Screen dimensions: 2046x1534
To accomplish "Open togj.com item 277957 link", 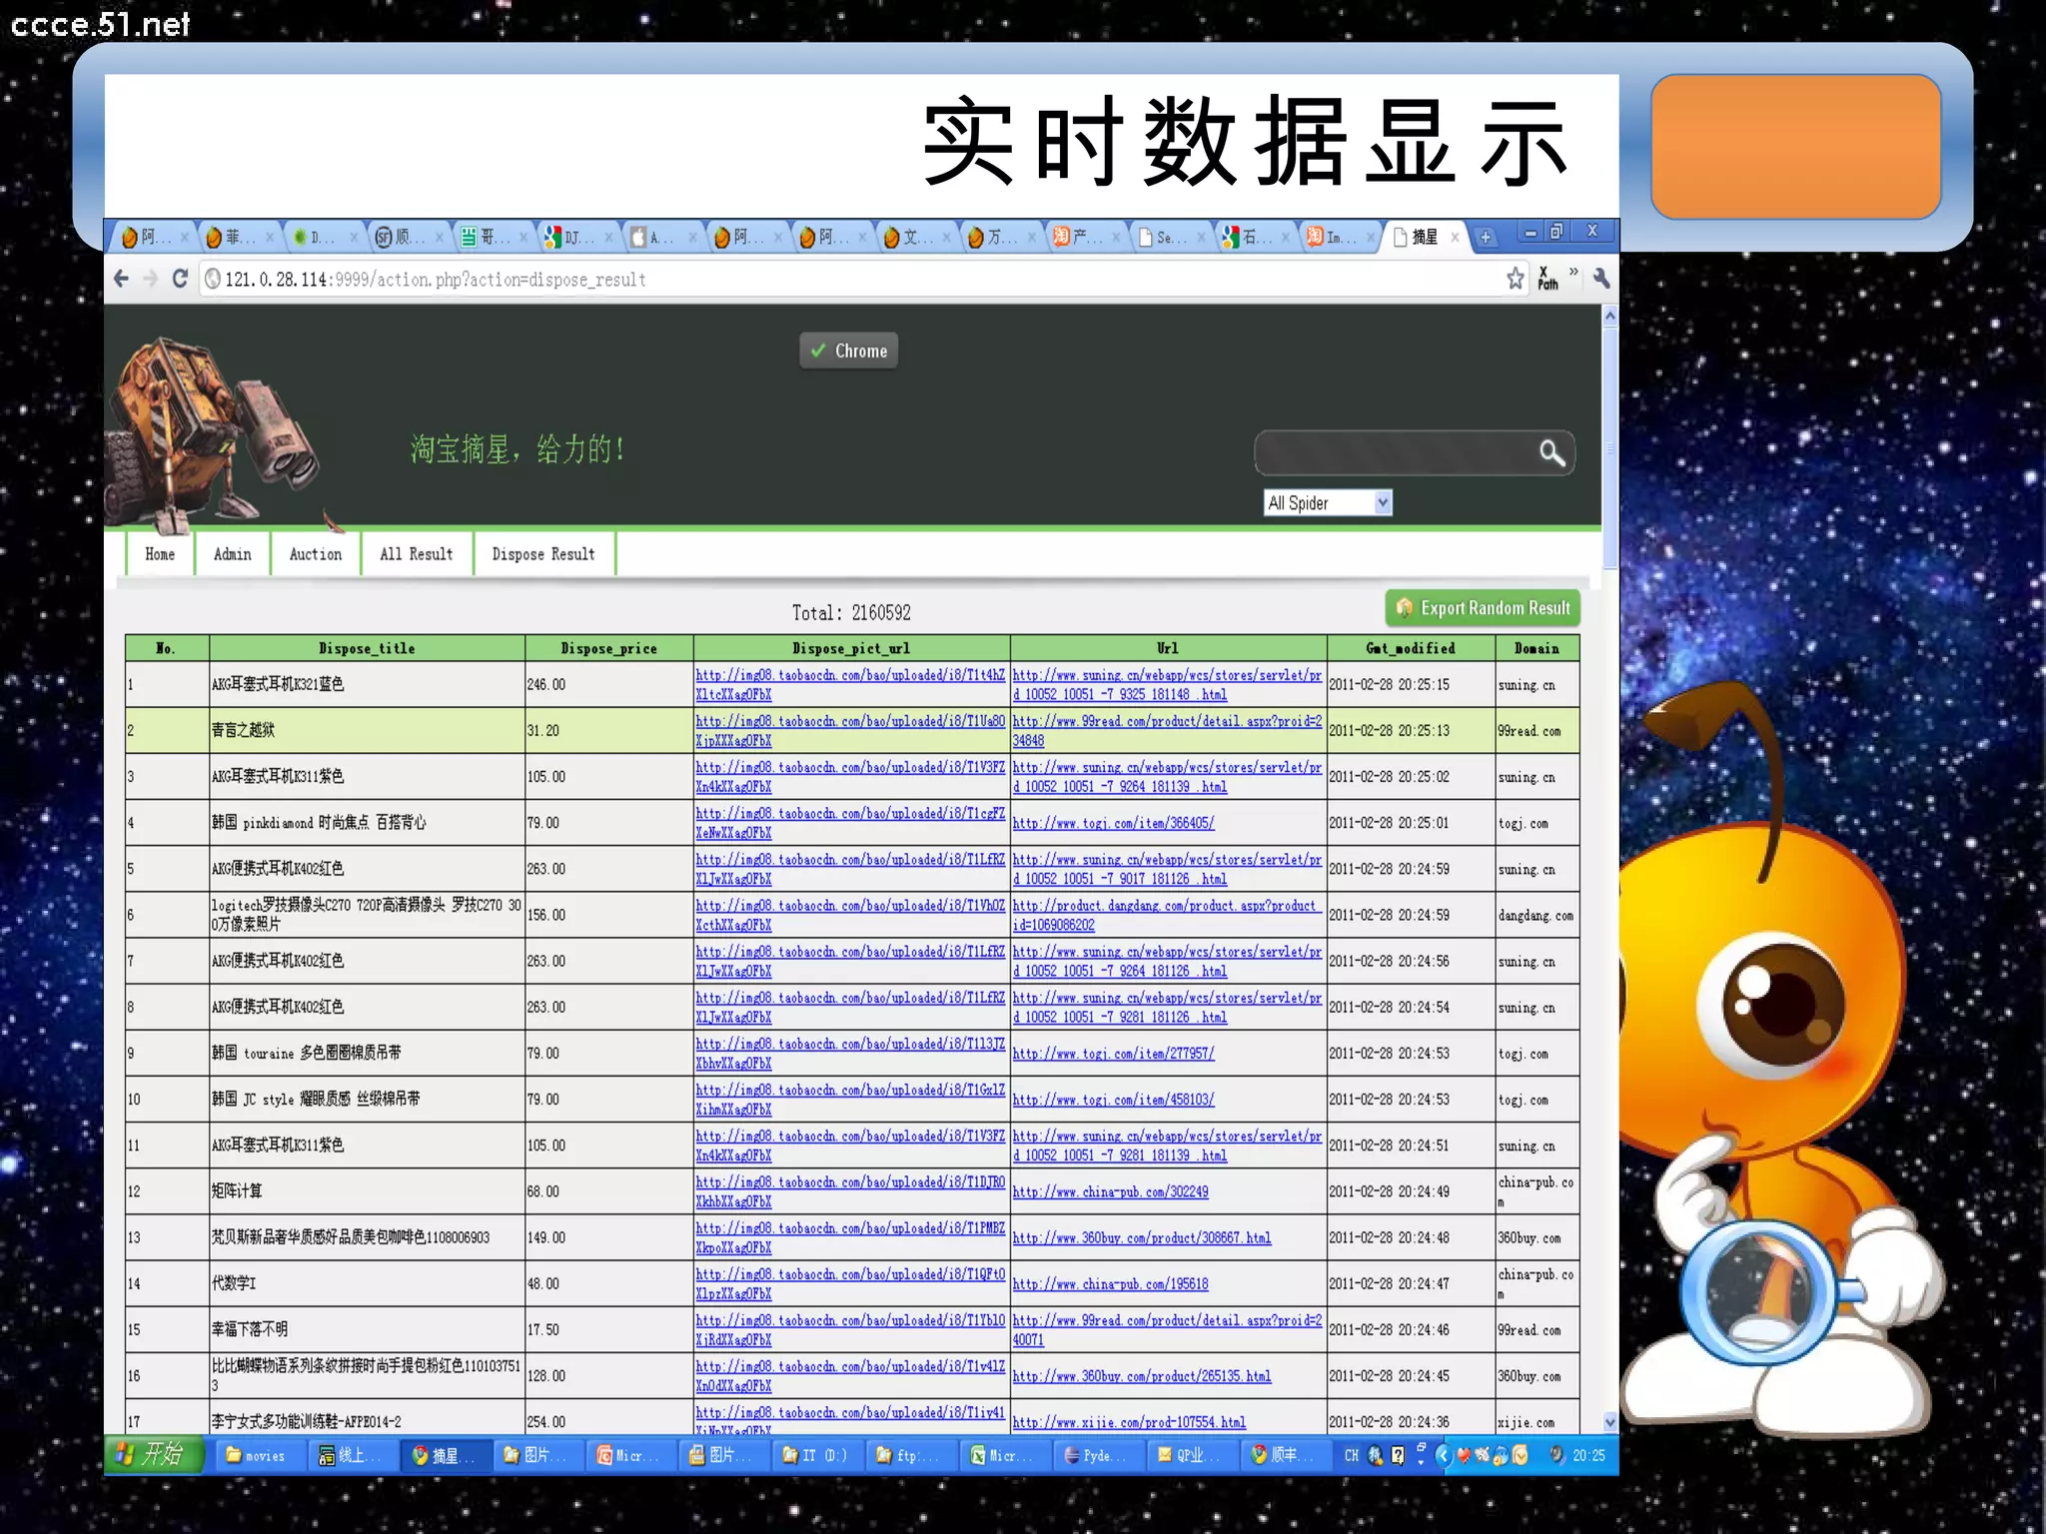I will click(1113, 1054).
